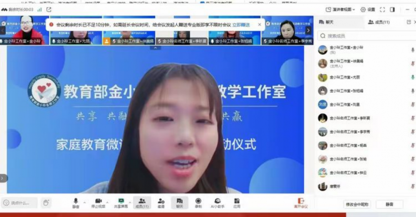Open share options arrow beside 共享屏幕
Screen dimensions: 416x217
[130, 202]
